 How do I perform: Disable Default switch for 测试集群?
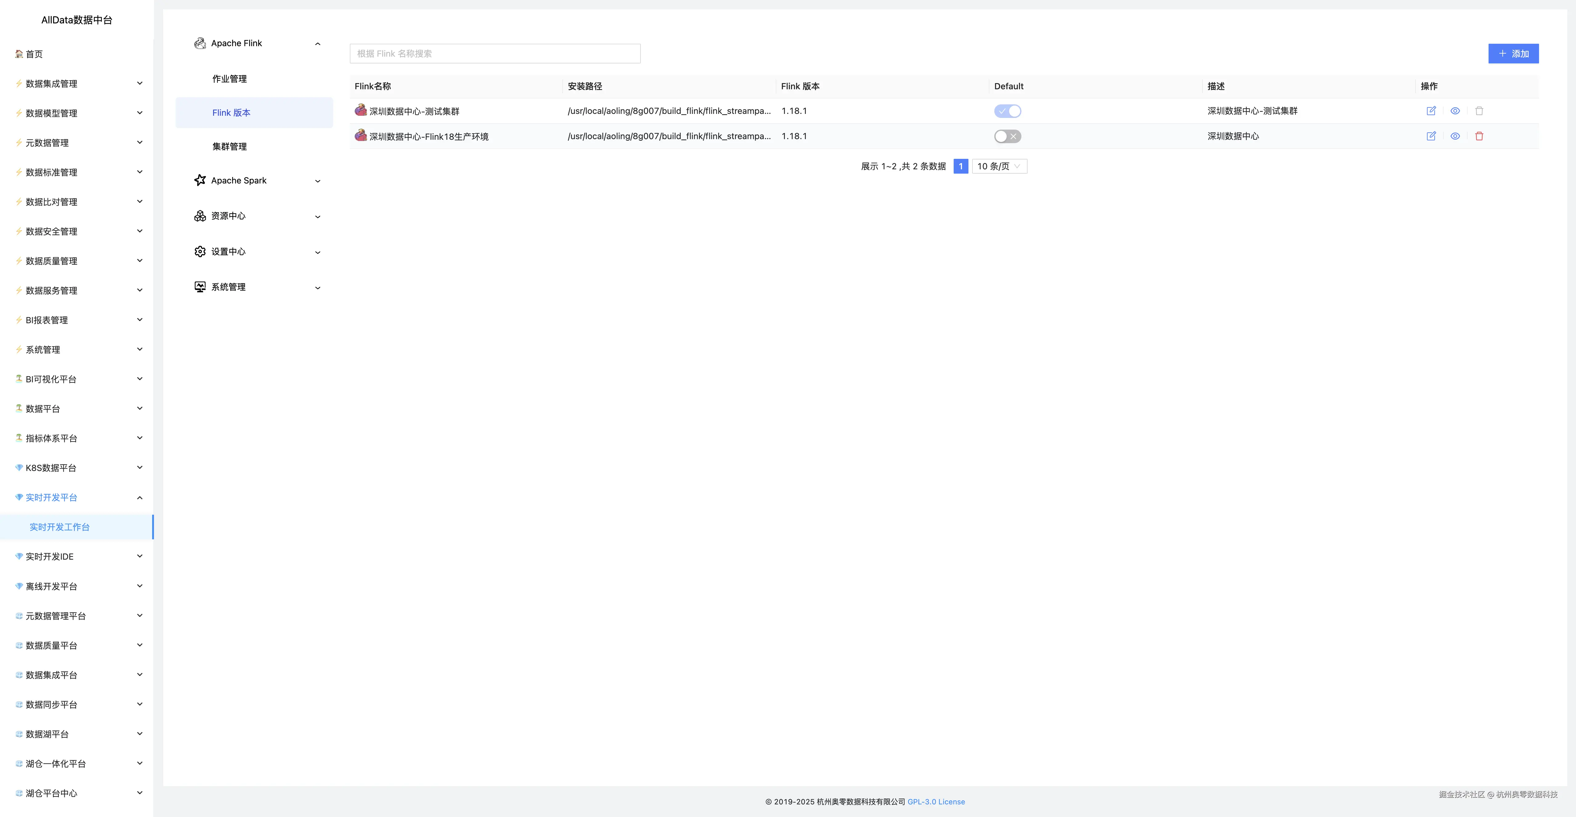click(x=1007, y=111)
